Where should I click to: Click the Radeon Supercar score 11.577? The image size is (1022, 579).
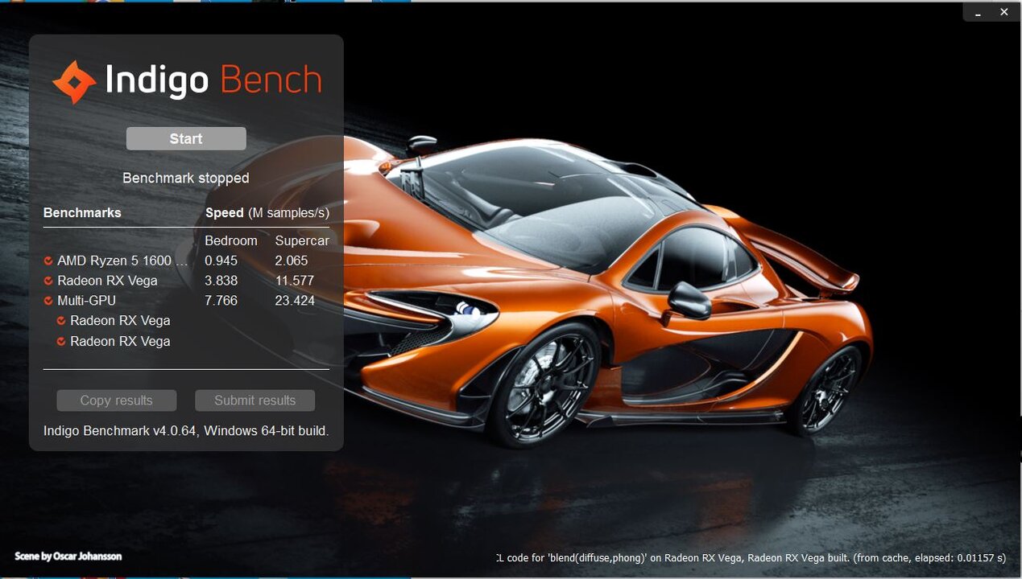tap(295, 281)
